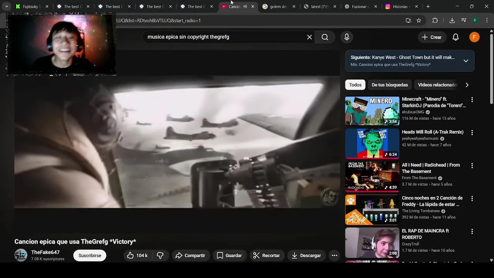Open the media control toolbar icon
This screenshot has height=278, width=494.
(464, 20)
